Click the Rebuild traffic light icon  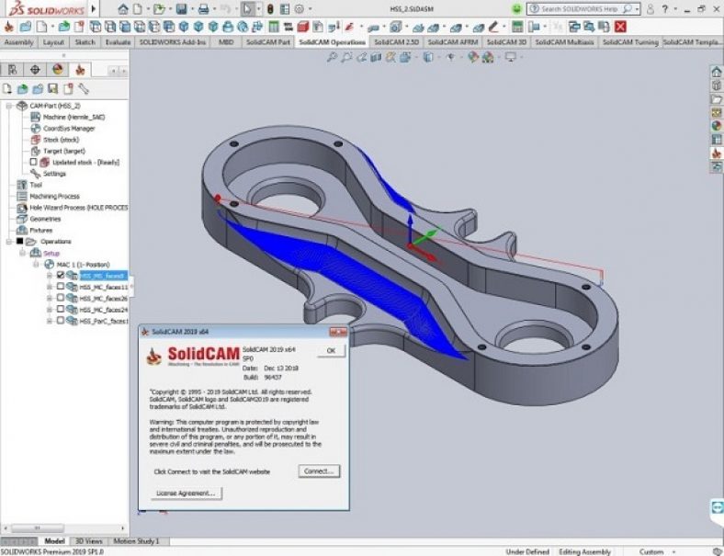pos(270,9)
